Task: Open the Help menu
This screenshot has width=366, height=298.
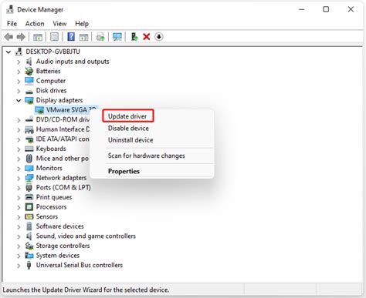Action: click(x=82, y=24)
